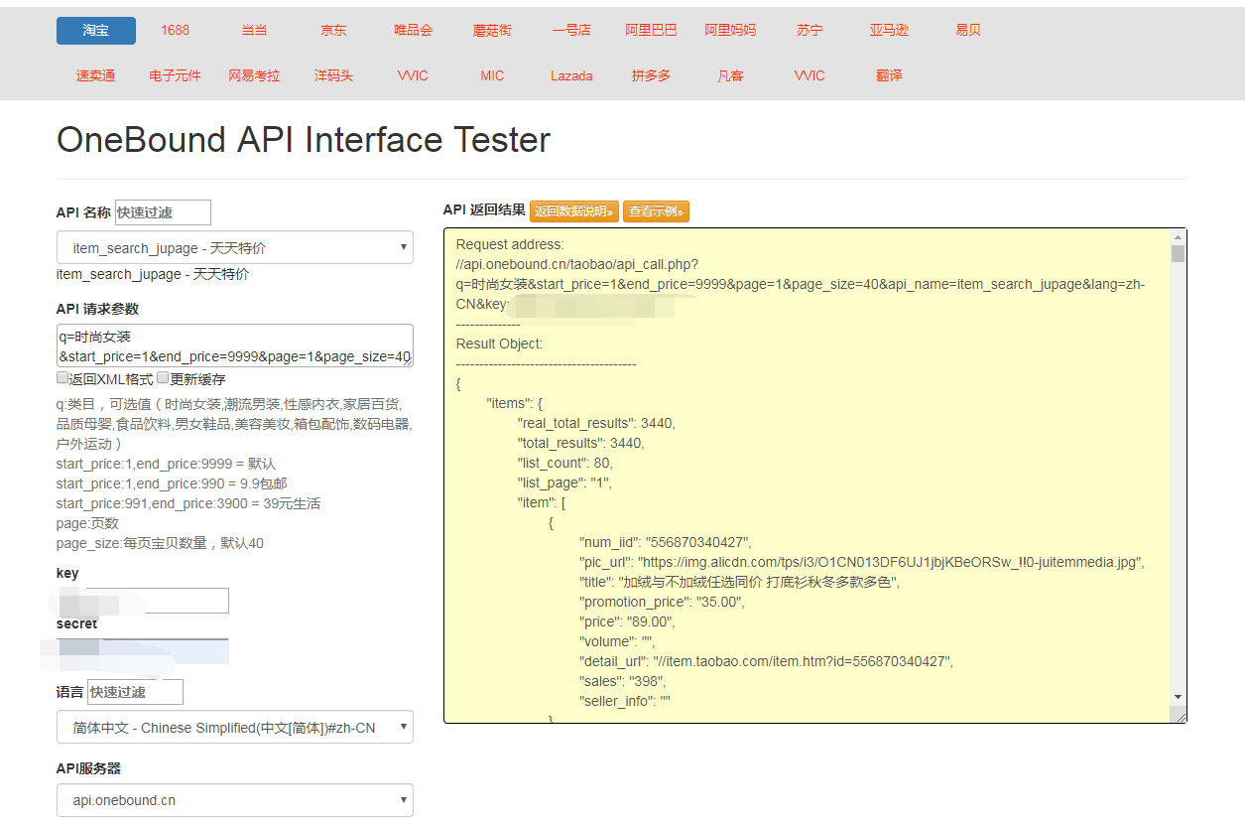Click the page_size parameter description text

(x=160, y=543)
